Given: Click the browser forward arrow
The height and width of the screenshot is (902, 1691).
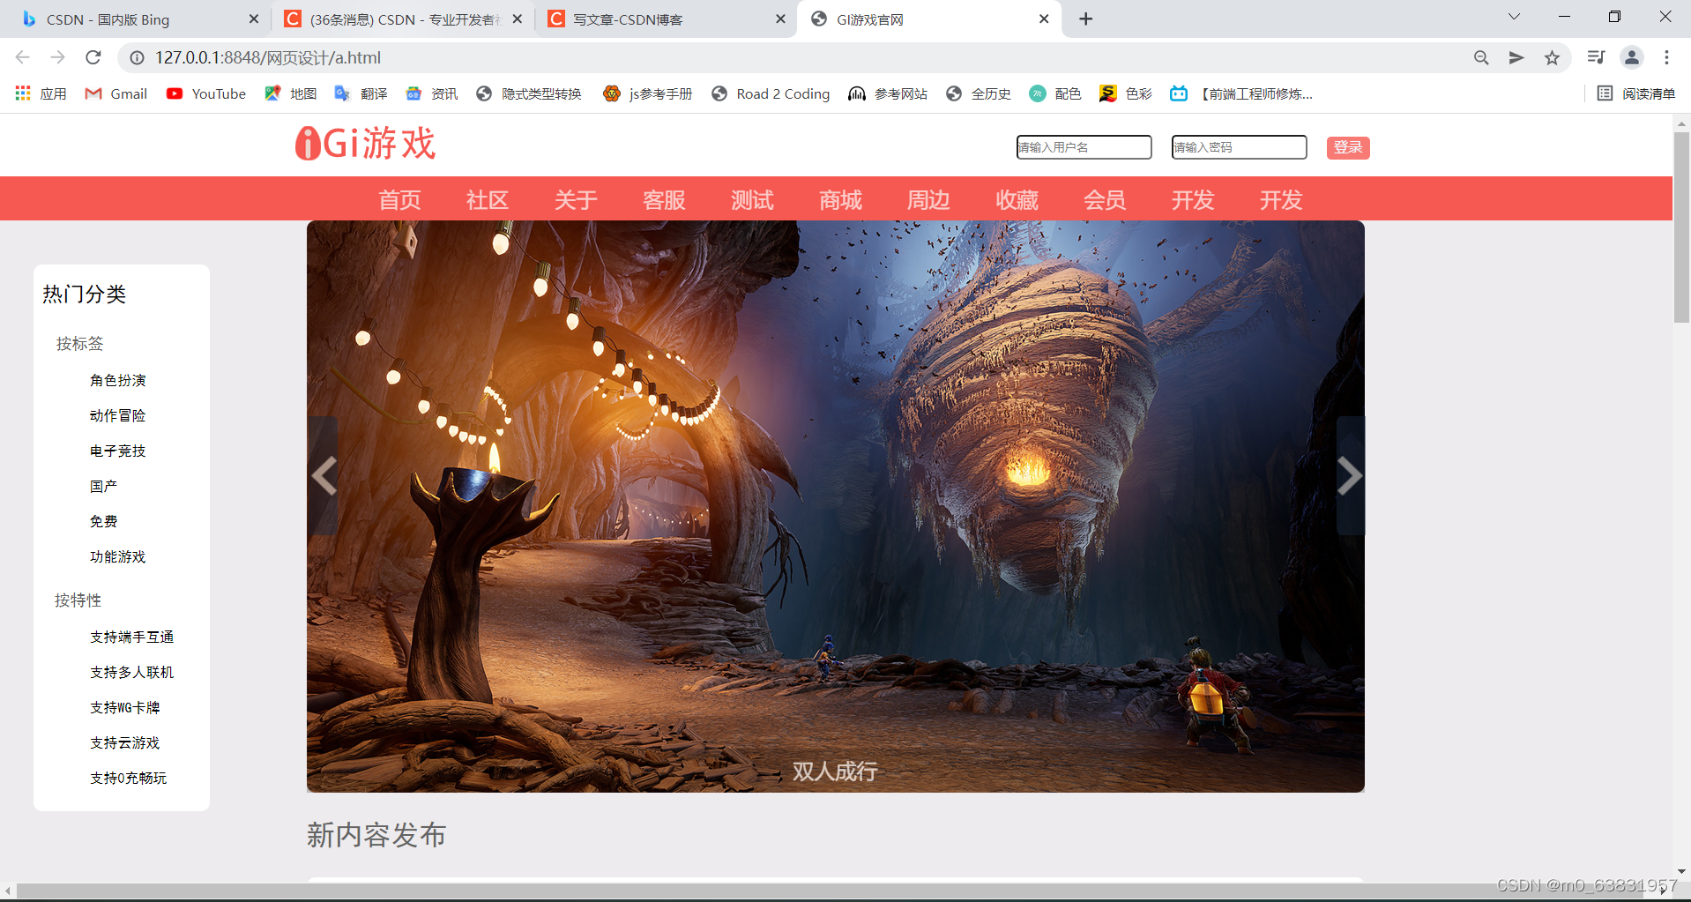Looking at the screenshot, I should pos(58,57).
